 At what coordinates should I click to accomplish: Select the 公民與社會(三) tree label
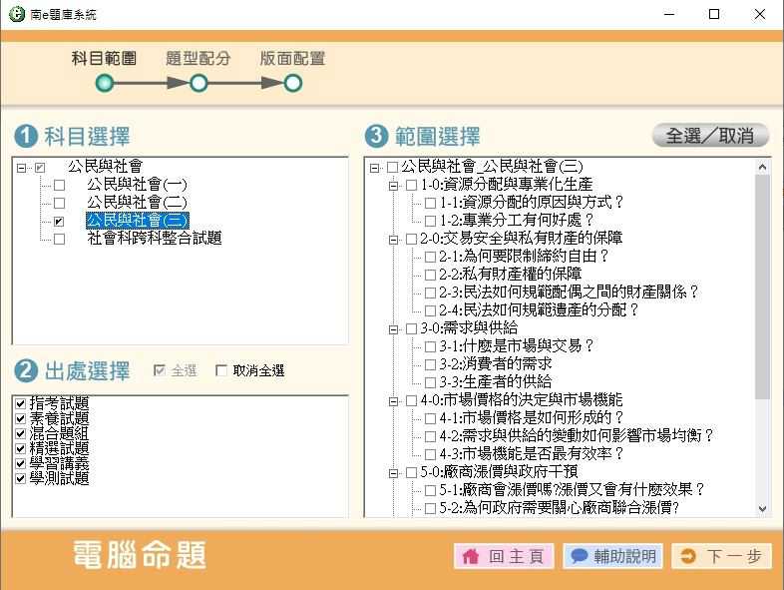(x=138, y=221)
